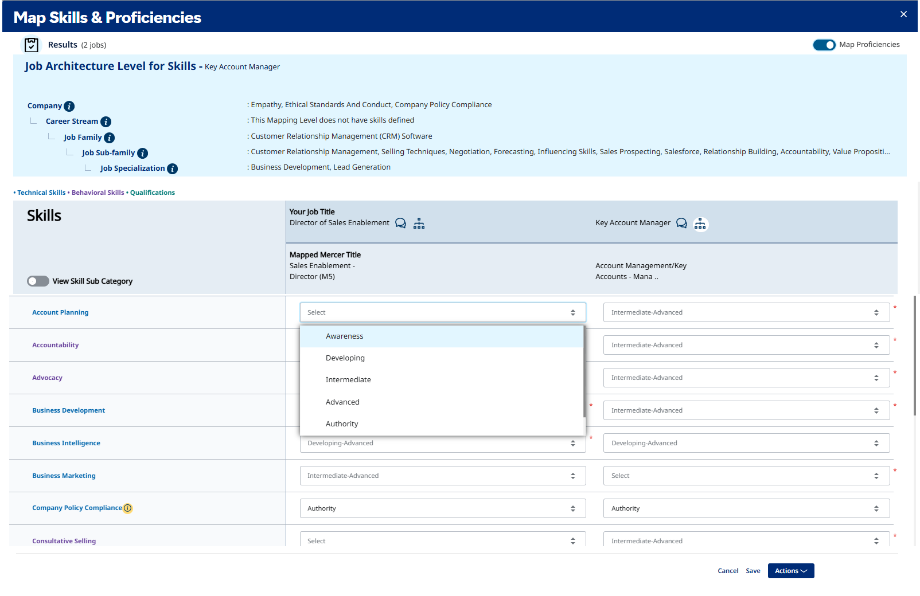This screenshot has width=920, height=596.
Task: Open Key Account Manager Business Intelligence dropdown
Action: [746, 443]
